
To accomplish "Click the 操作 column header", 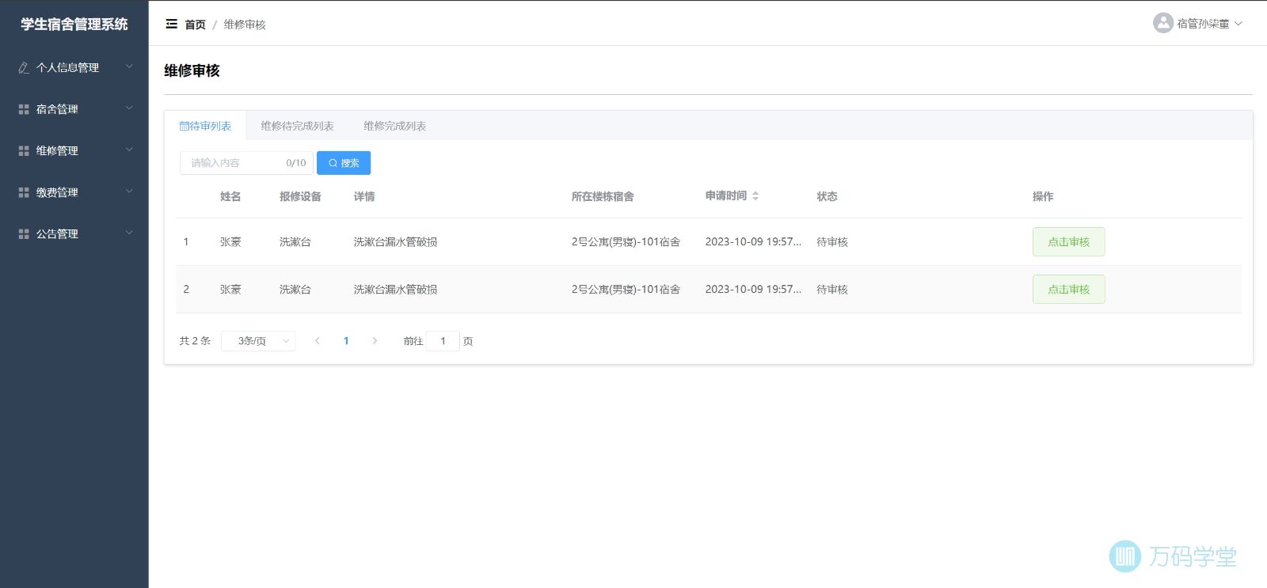I will coord(1043,196).
